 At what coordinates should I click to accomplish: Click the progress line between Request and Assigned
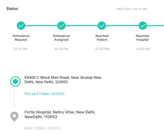[41, 26]
